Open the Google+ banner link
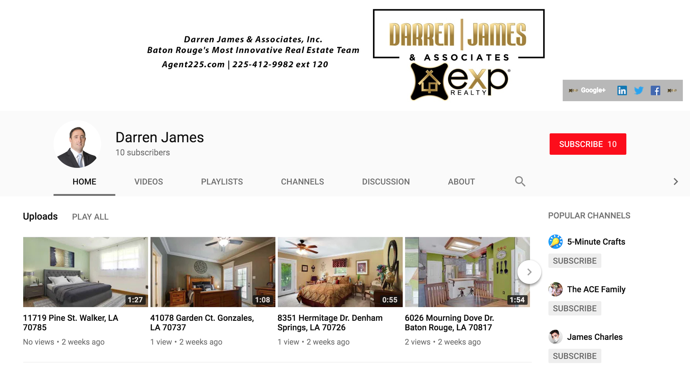This screenshot has width=690, height=372. pos(587,90)
